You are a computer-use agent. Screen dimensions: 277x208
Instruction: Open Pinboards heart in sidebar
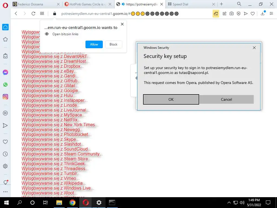[x=5, y=142]
